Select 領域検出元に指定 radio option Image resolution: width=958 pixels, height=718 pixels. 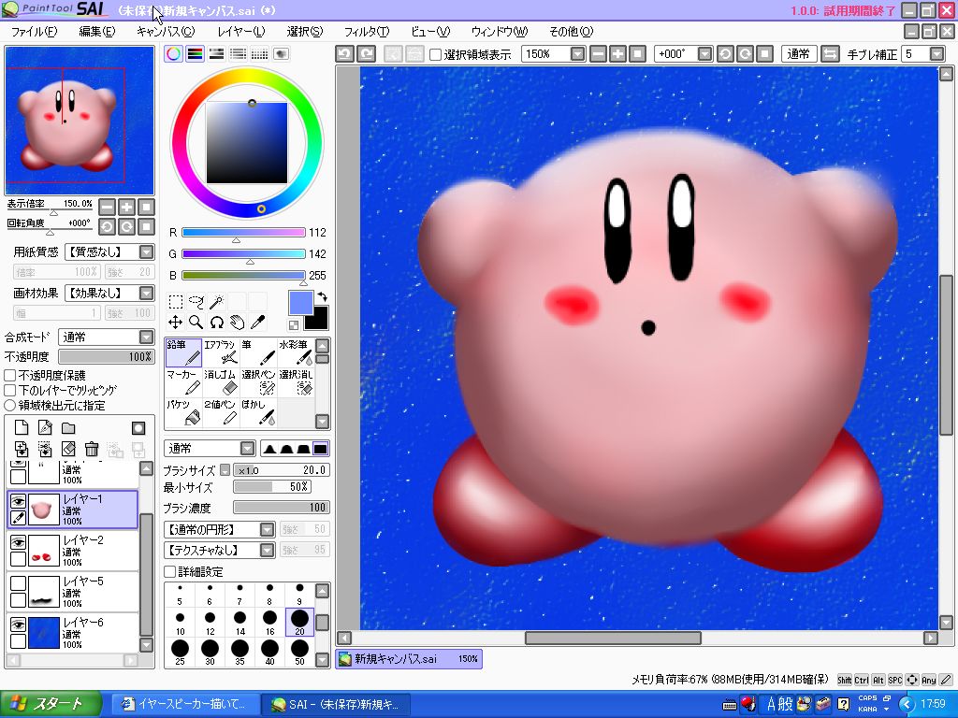tap(10, 406)
